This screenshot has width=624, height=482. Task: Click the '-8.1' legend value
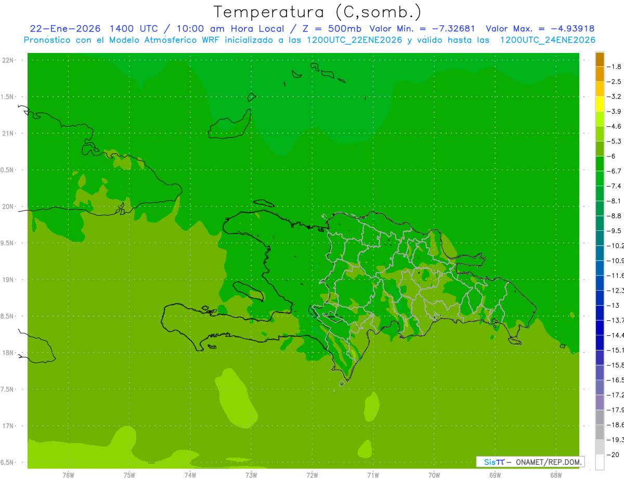[x=613, y=201]
